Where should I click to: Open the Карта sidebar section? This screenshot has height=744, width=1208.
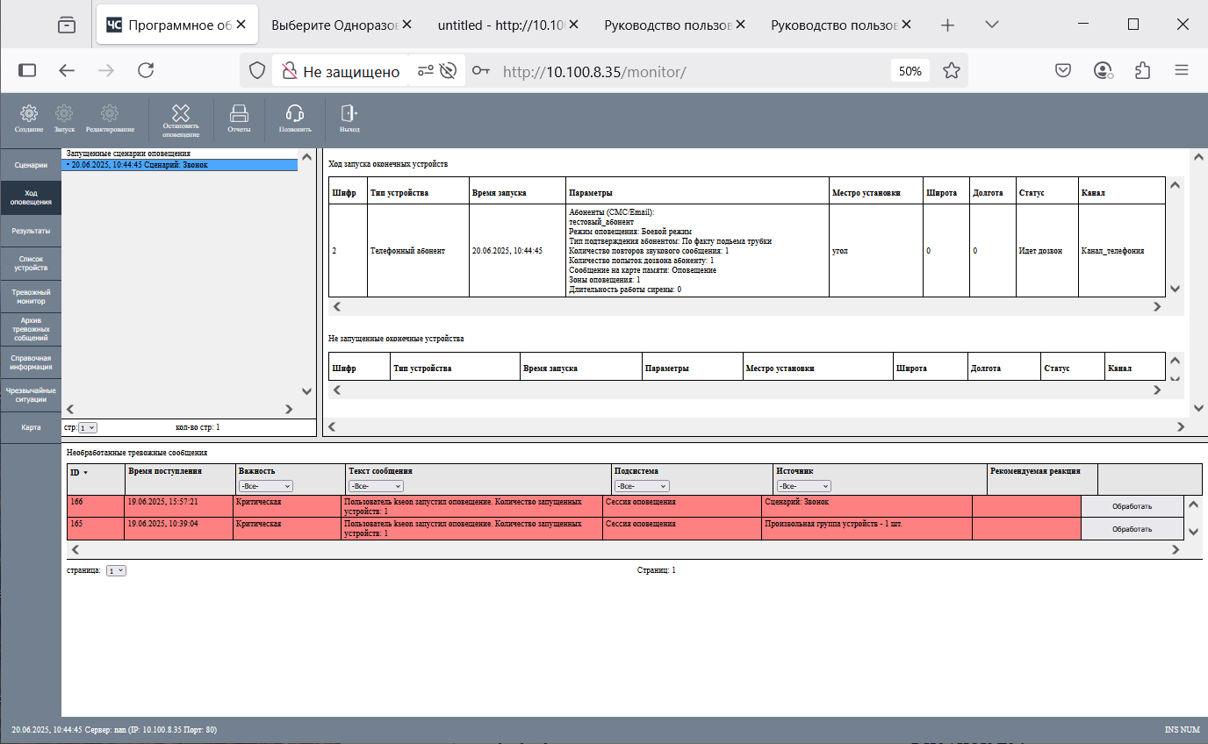(31, 427)
